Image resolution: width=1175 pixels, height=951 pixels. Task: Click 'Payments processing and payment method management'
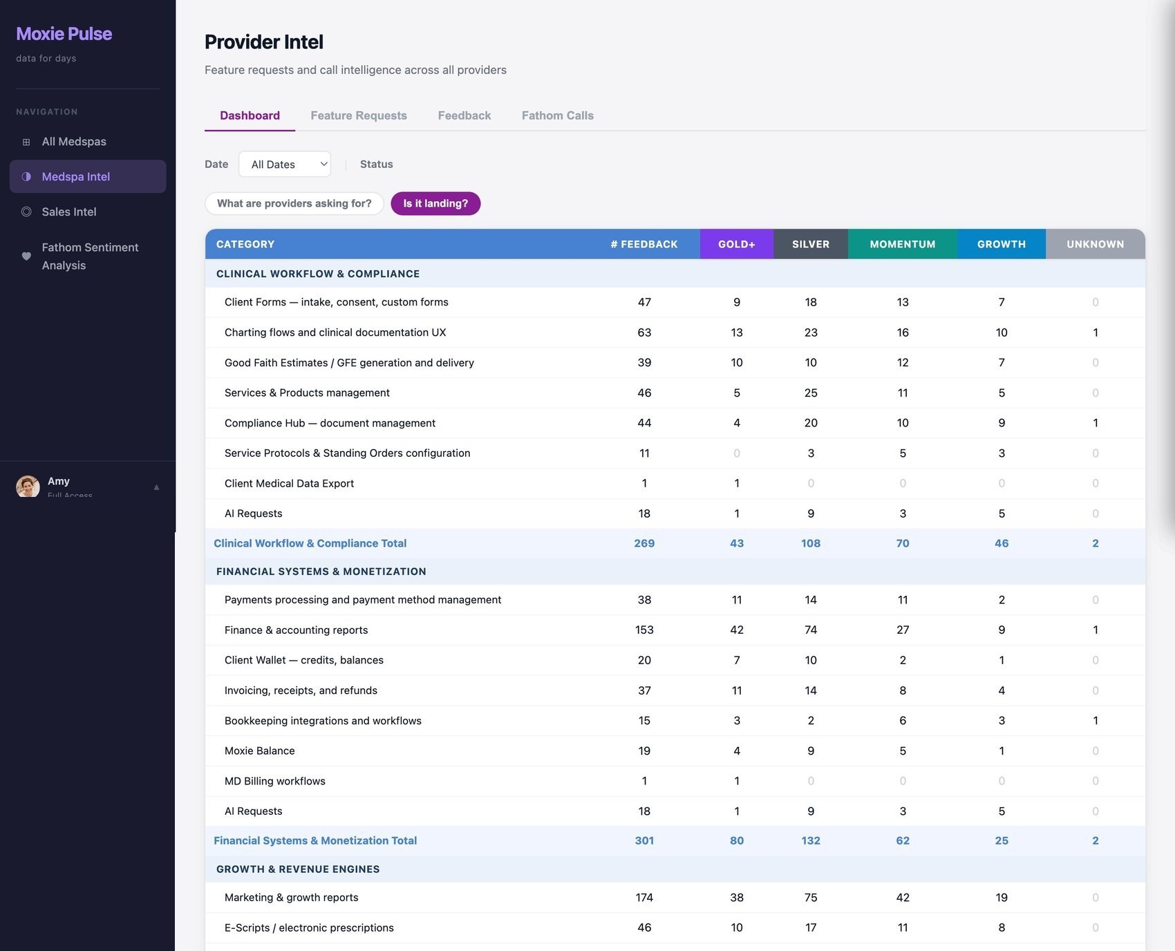[x=363, y=600]
